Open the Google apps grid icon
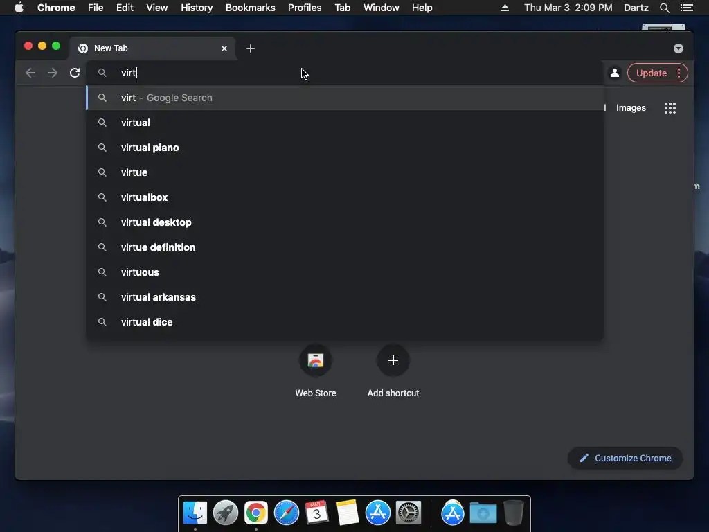709x532 pixels. 670,108
